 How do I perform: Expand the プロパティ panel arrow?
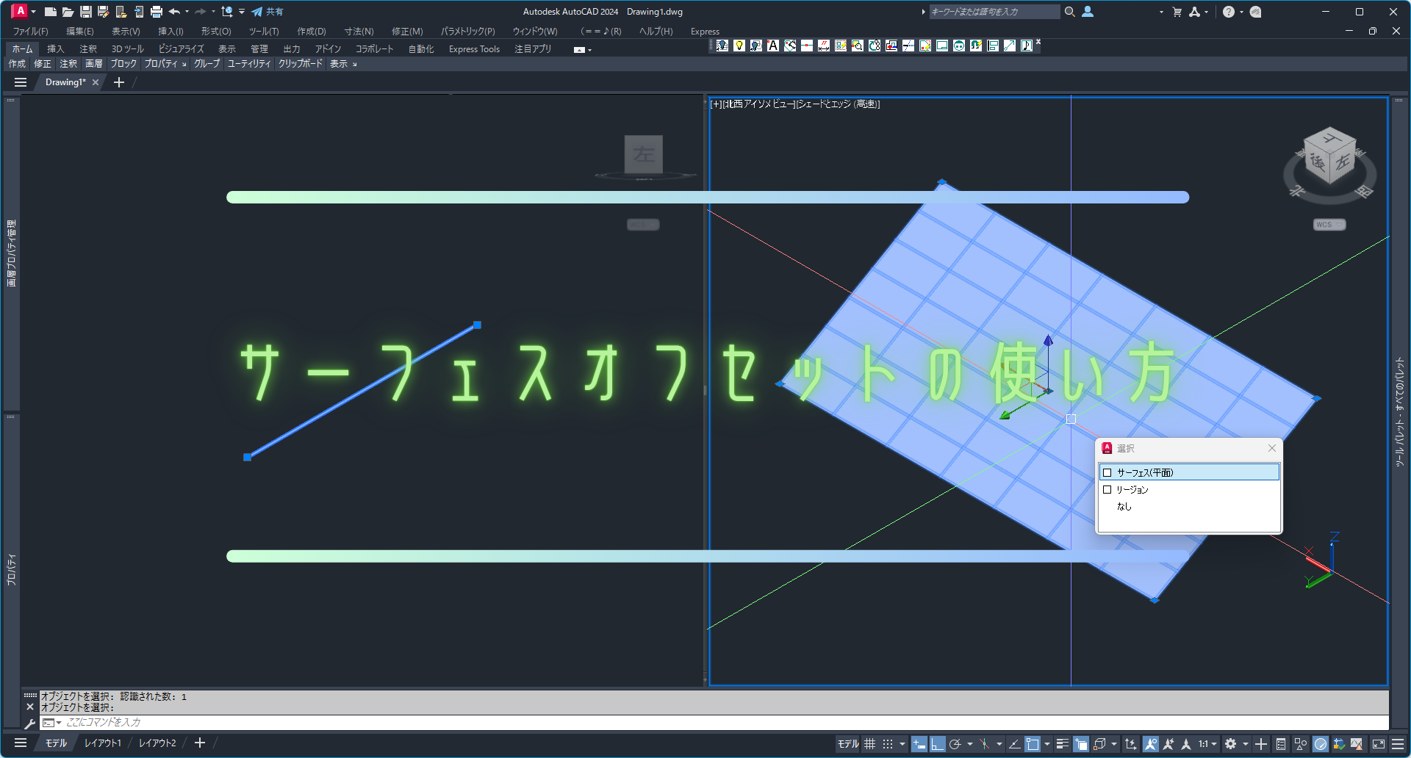coord(184,65)
